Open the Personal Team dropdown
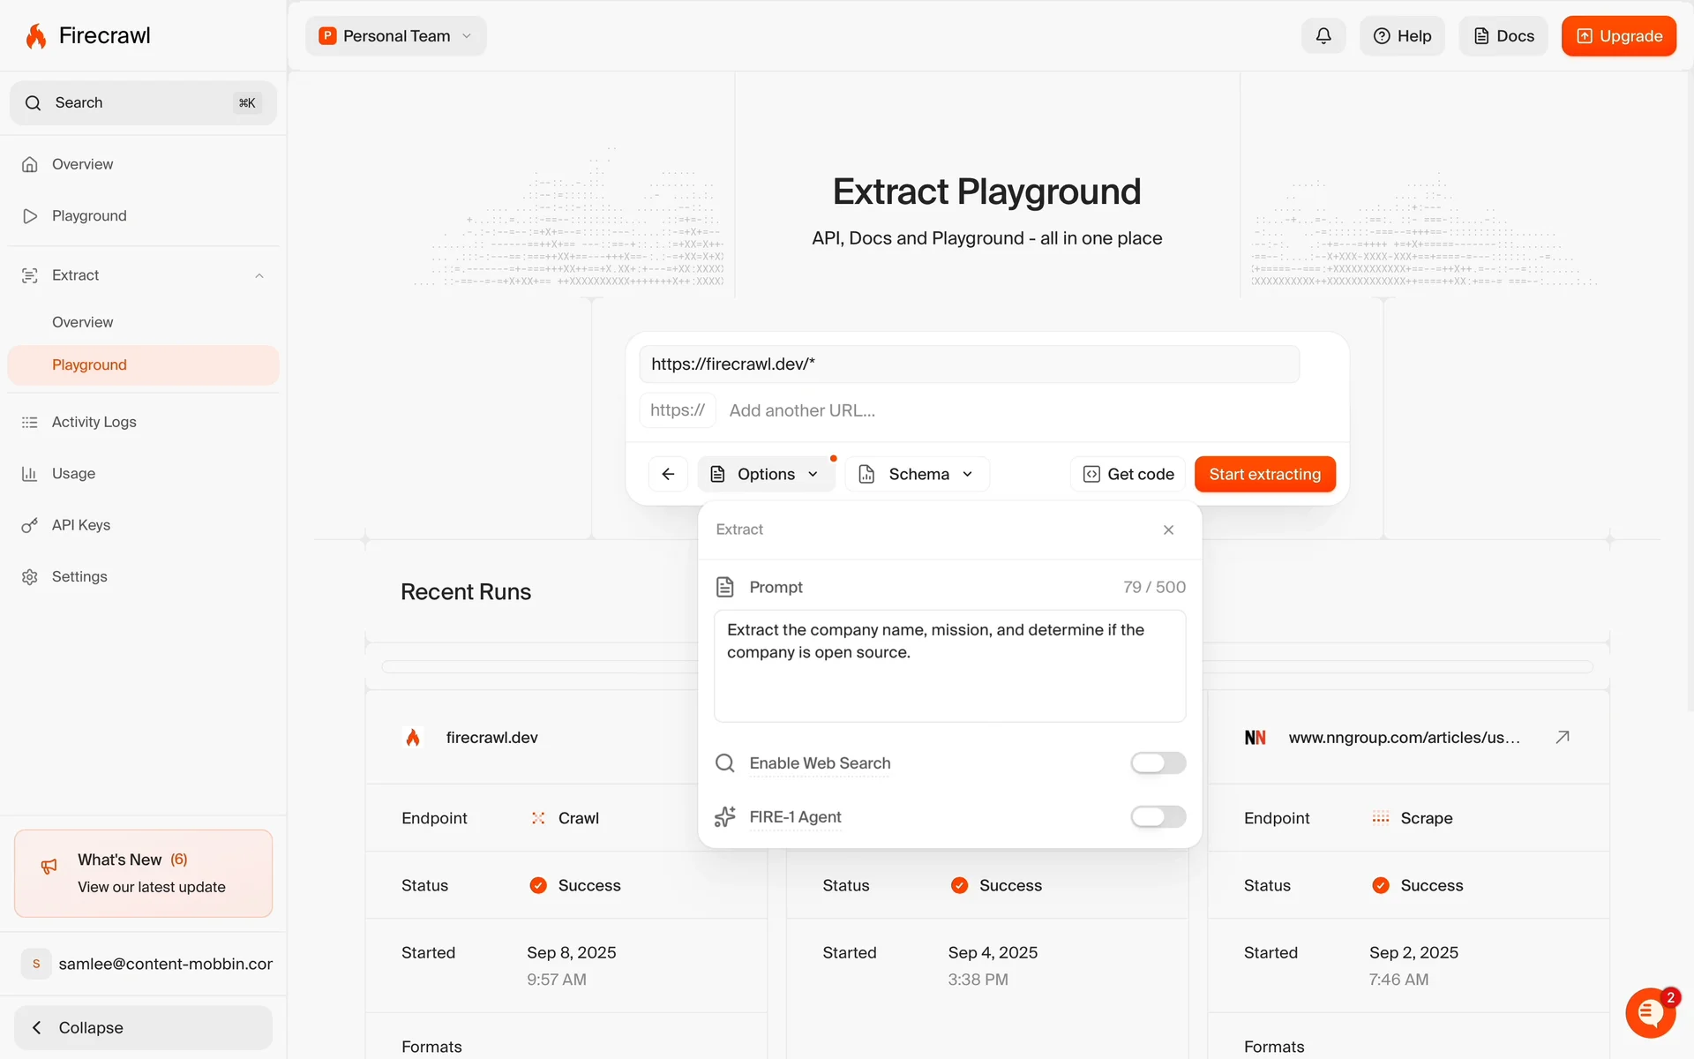Image resolution: width=1694 pixels, height=1059 pixels. [396, 36]
